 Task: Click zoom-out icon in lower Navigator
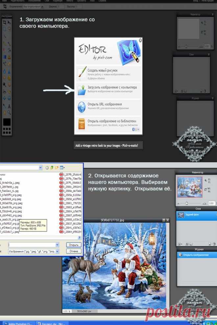(x=178, y=204)
